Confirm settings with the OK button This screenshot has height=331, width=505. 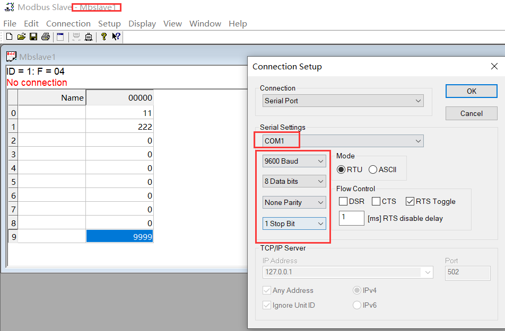click(471, 91)
